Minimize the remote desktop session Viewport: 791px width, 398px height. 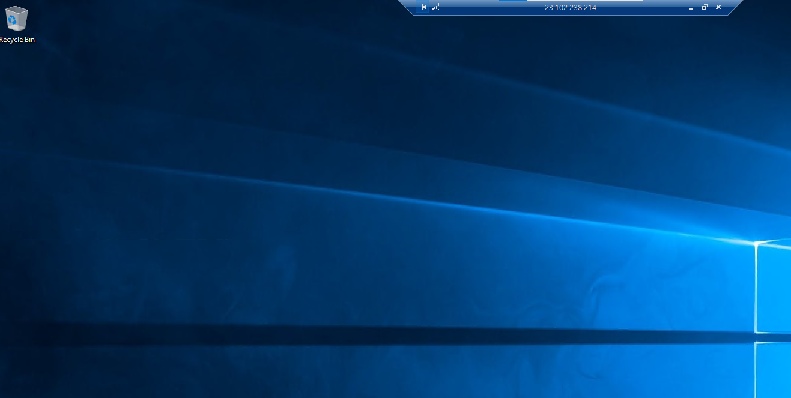[691, 8]
